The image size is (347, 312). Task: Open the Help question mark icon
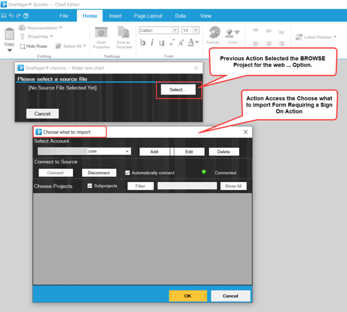26,16
